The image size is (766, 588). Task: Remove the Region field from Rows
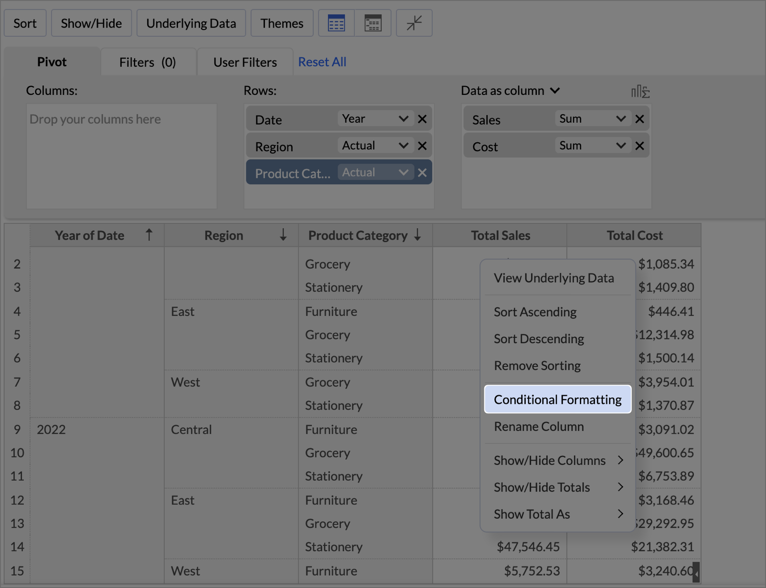pyautogui.click(x=422, y=146)
